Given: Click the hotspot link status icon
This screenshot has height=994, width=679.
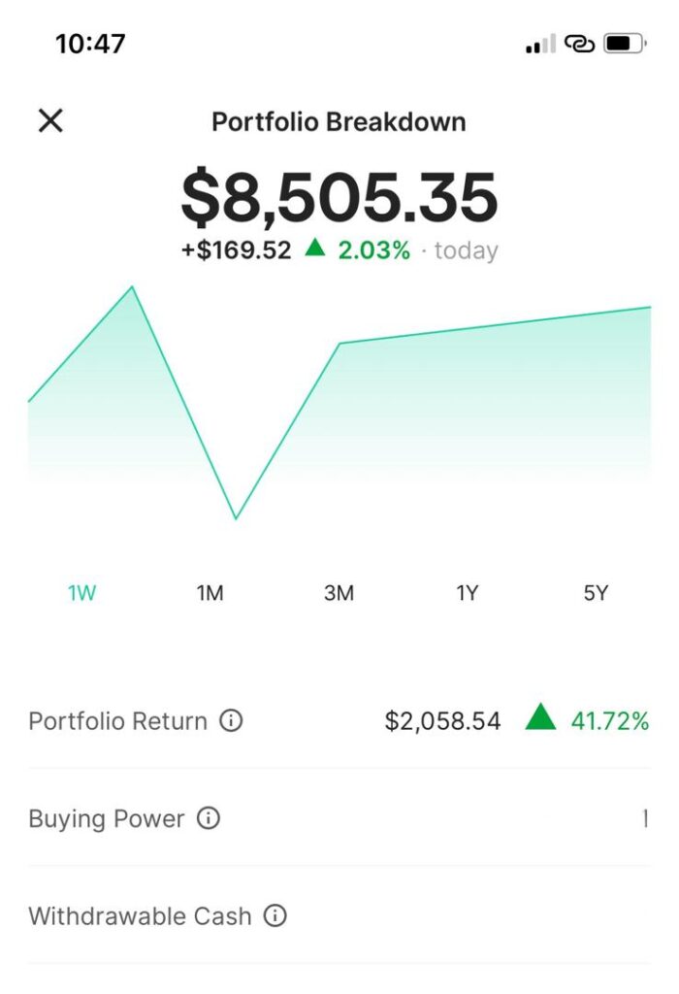Looking at the screenshot, I should coord(579,44).
